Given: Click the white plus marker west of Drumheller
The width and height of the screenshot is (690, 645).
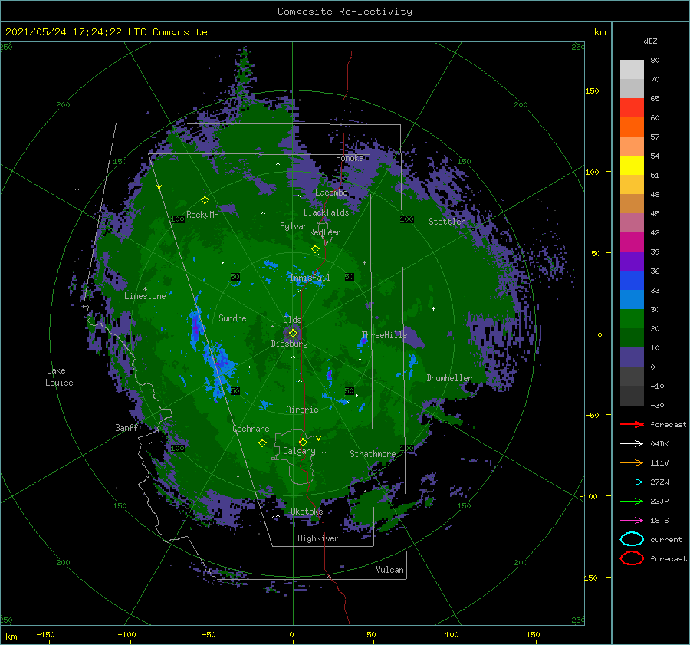Looking at the screenshot, I should 433,308.
